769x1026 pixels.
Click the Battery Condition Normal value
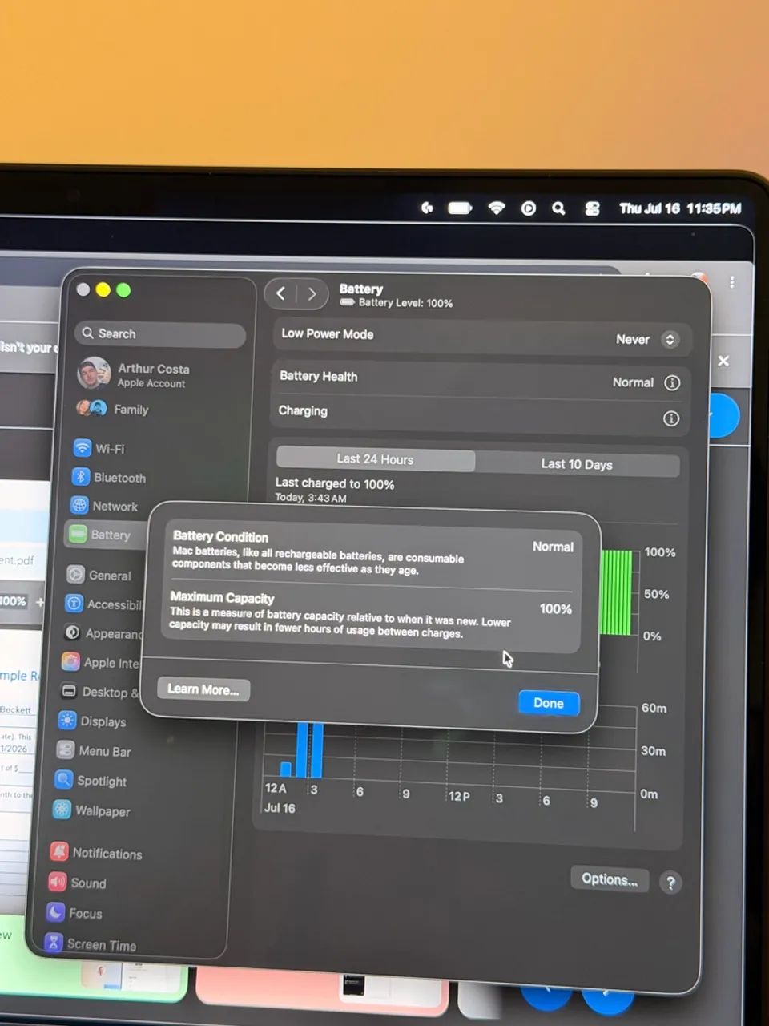point(553,547)
